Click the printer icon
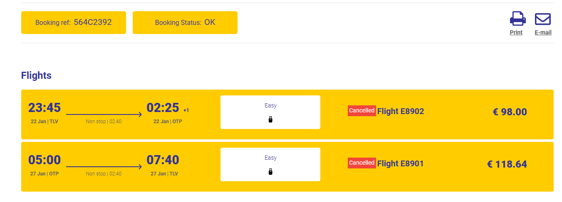 (517, 19)
